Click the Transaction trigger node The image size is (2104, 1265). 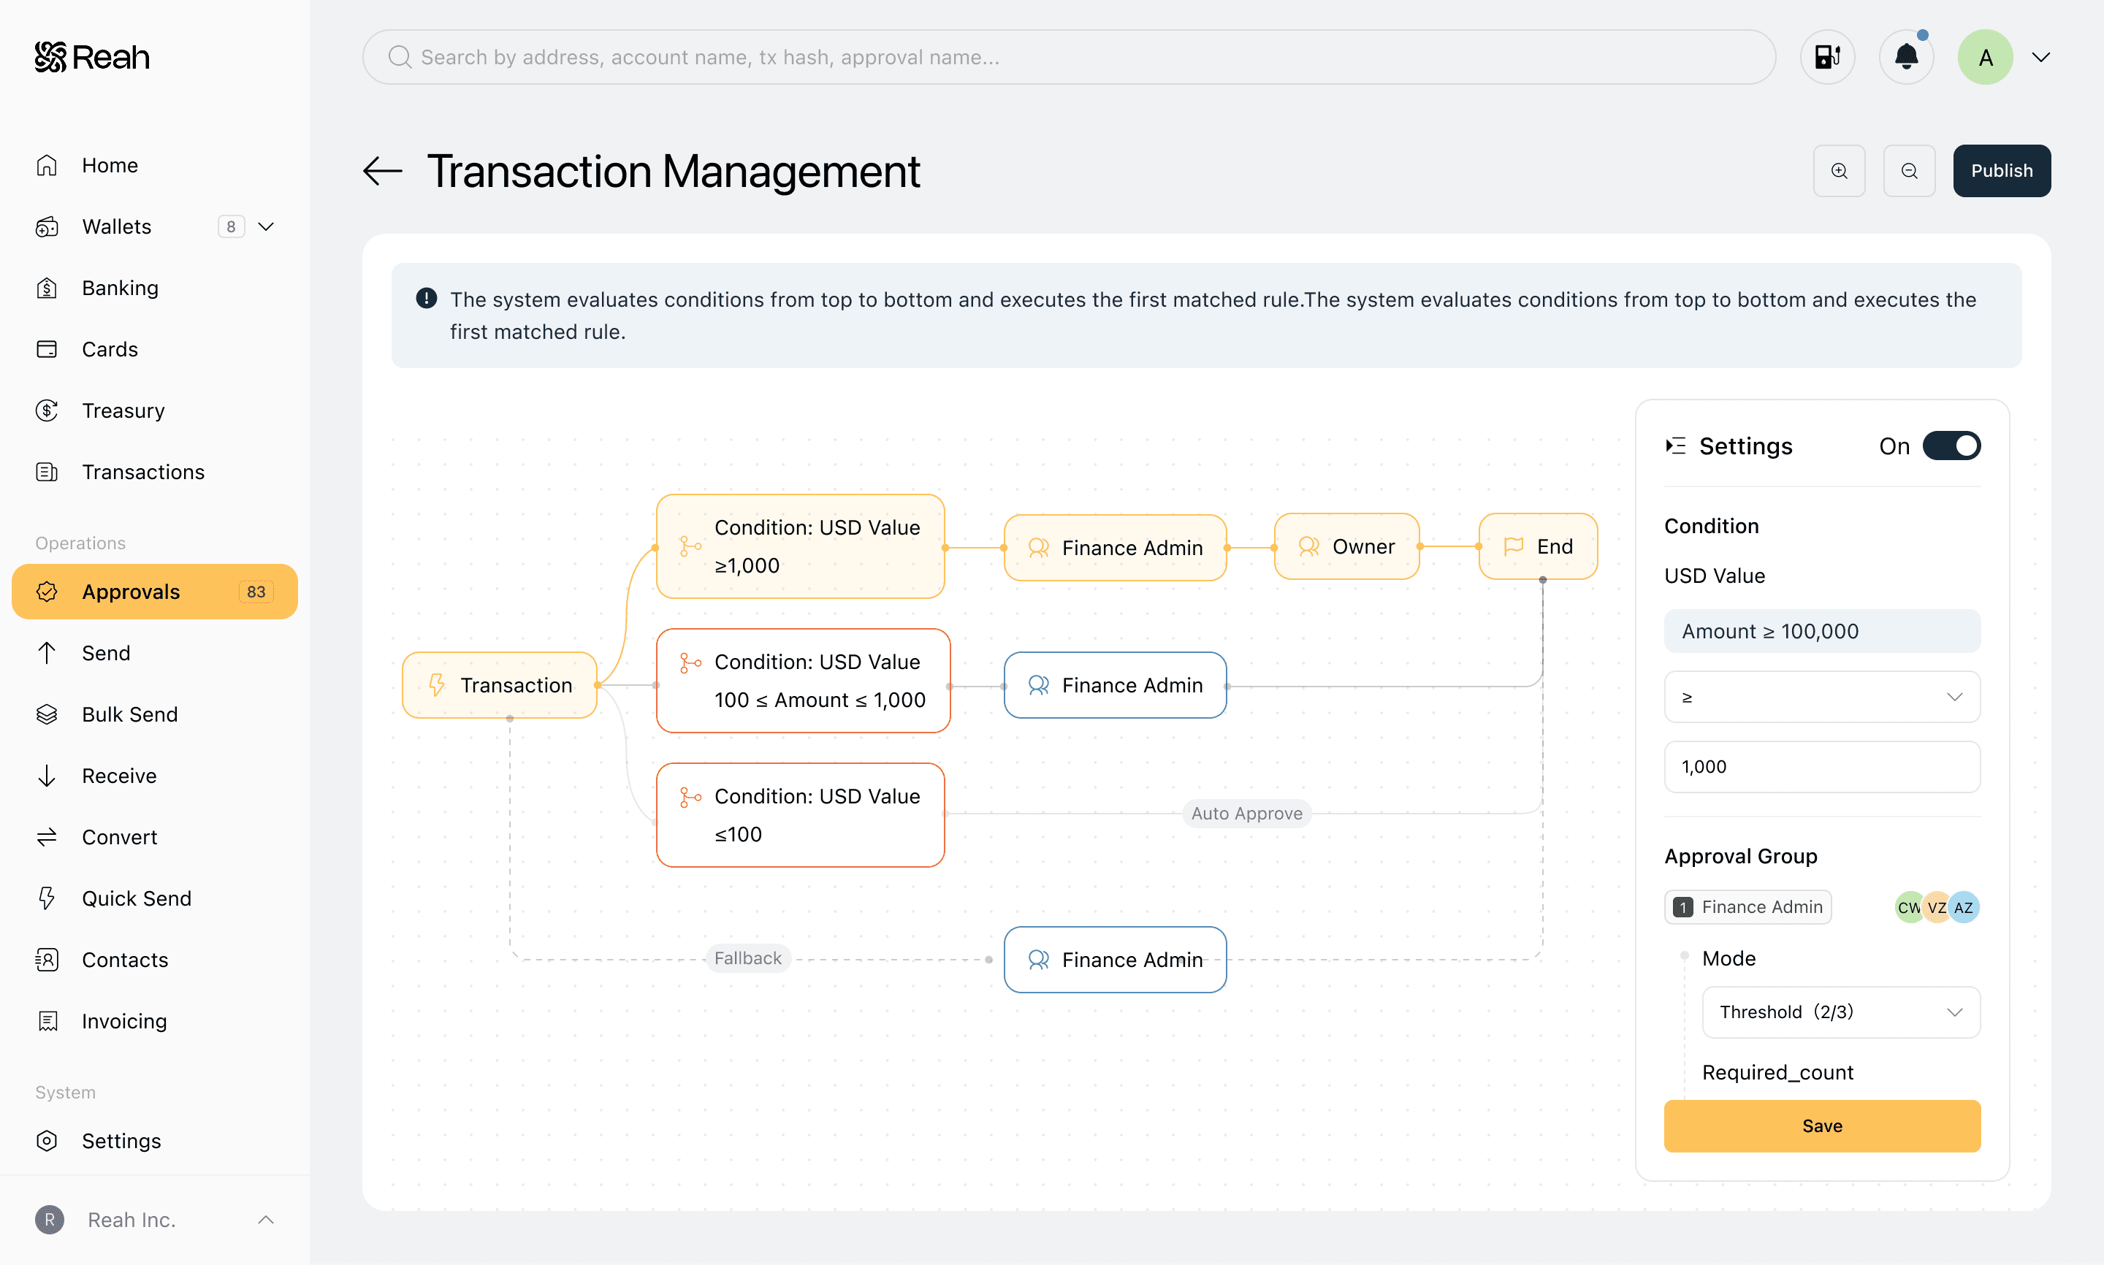(x=500, y=685)
